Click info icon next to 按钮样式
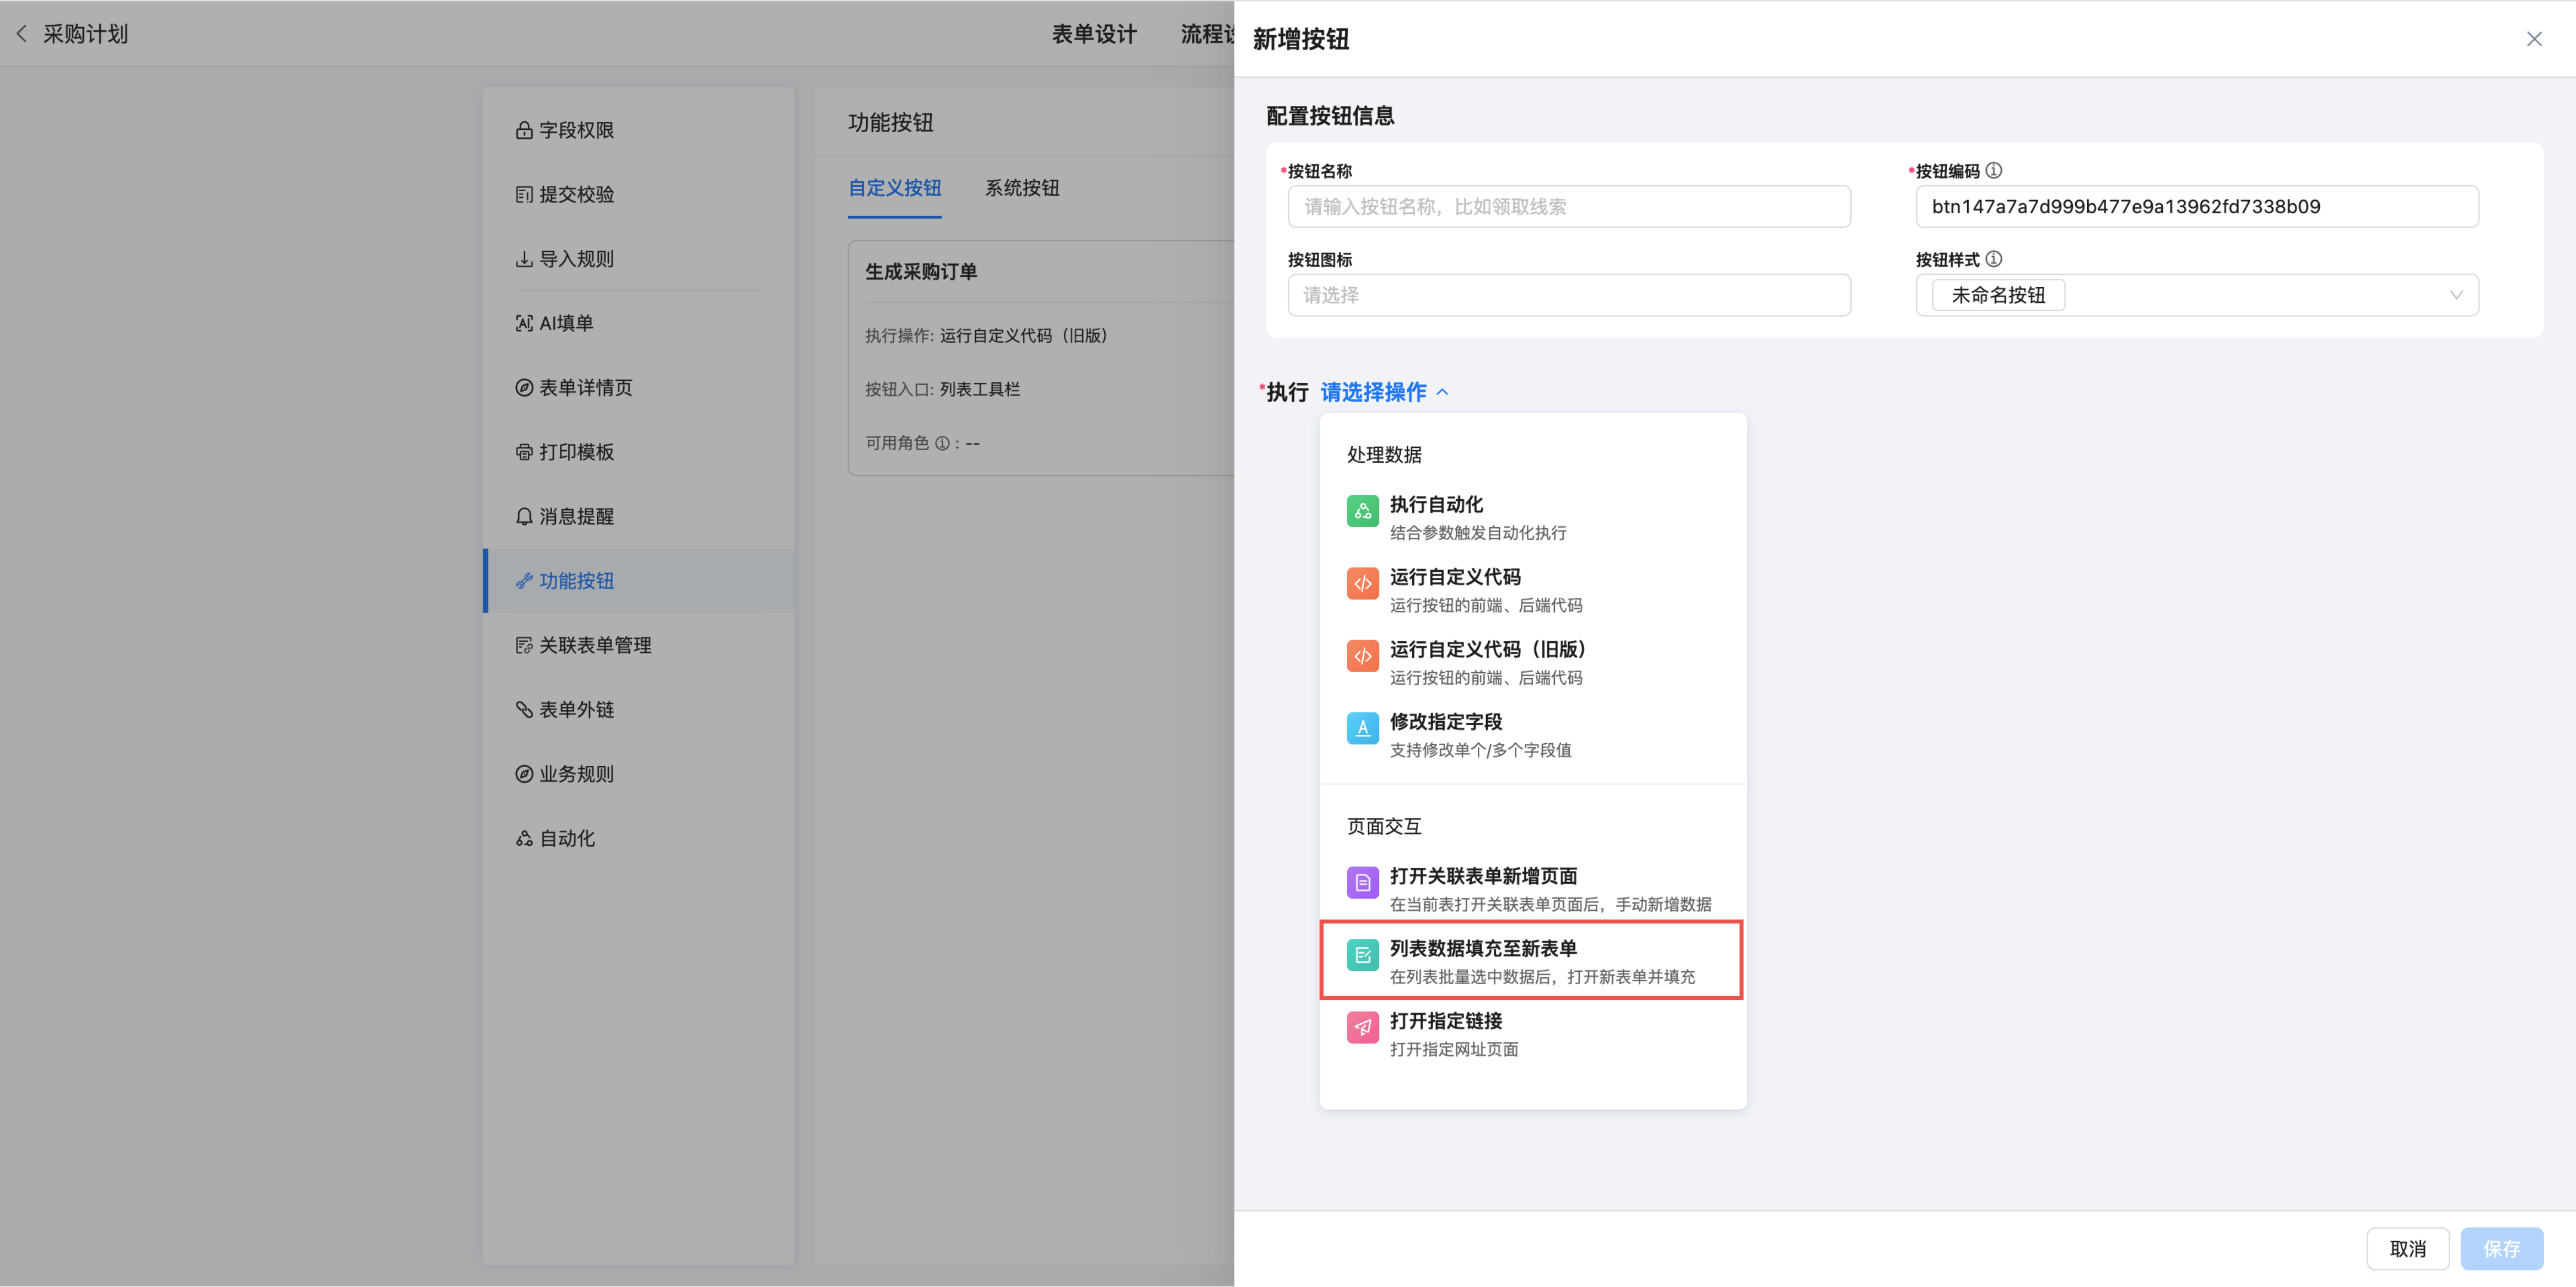This screenshot has width=2576, height=1287. [x=1993, y=259]
